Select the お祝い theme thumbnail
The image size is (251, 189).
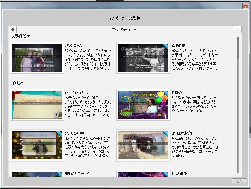pyautogui.click(x=143, y=105)
